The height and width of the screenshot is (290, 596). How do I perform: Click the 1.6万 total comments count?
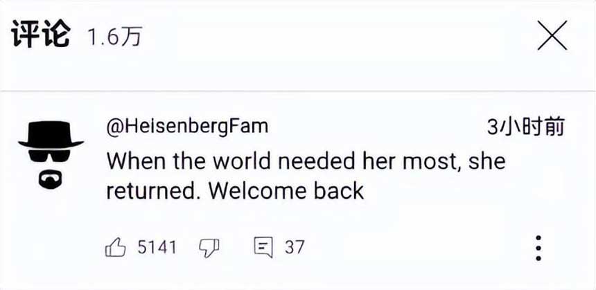[x=114, y=37]
